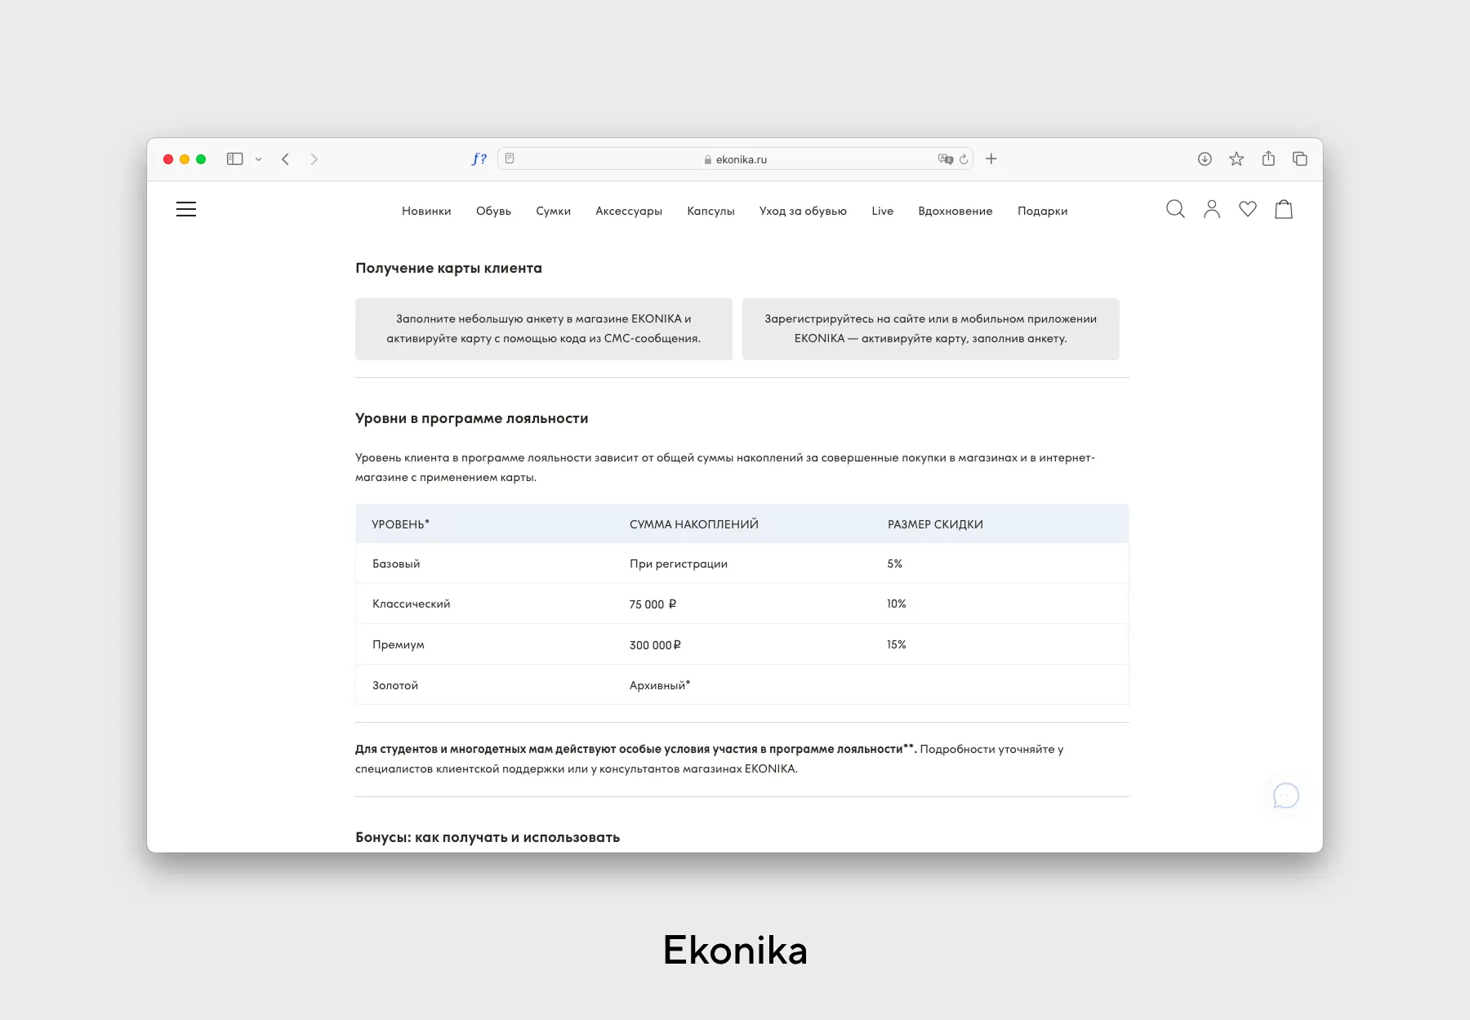1470x1020 pixels.
Task: Toggle the Safari sidebar panel
Action: (x=236, y=158)
